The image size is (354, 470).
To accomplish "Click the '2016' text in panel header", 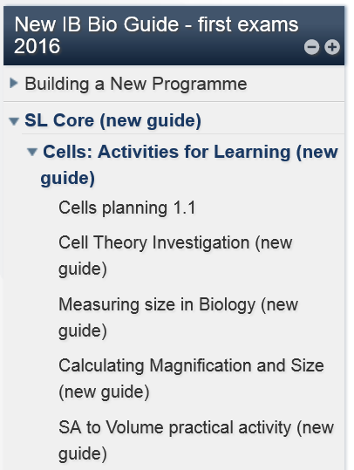I will click(x=37, y=46).
